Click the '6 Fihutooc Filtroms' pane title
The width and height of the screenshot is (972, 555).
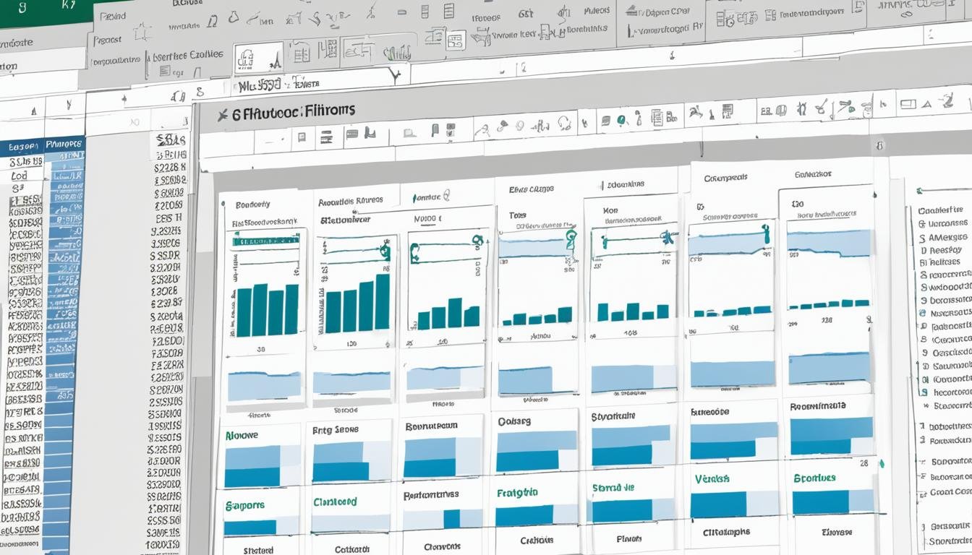tap(294, 111)
